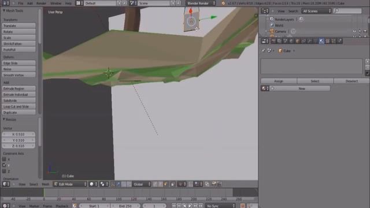The height and width of the screenshot is (208, 370).
Task: Toggle proportional editing icon
Action: [x=181, y=184]
